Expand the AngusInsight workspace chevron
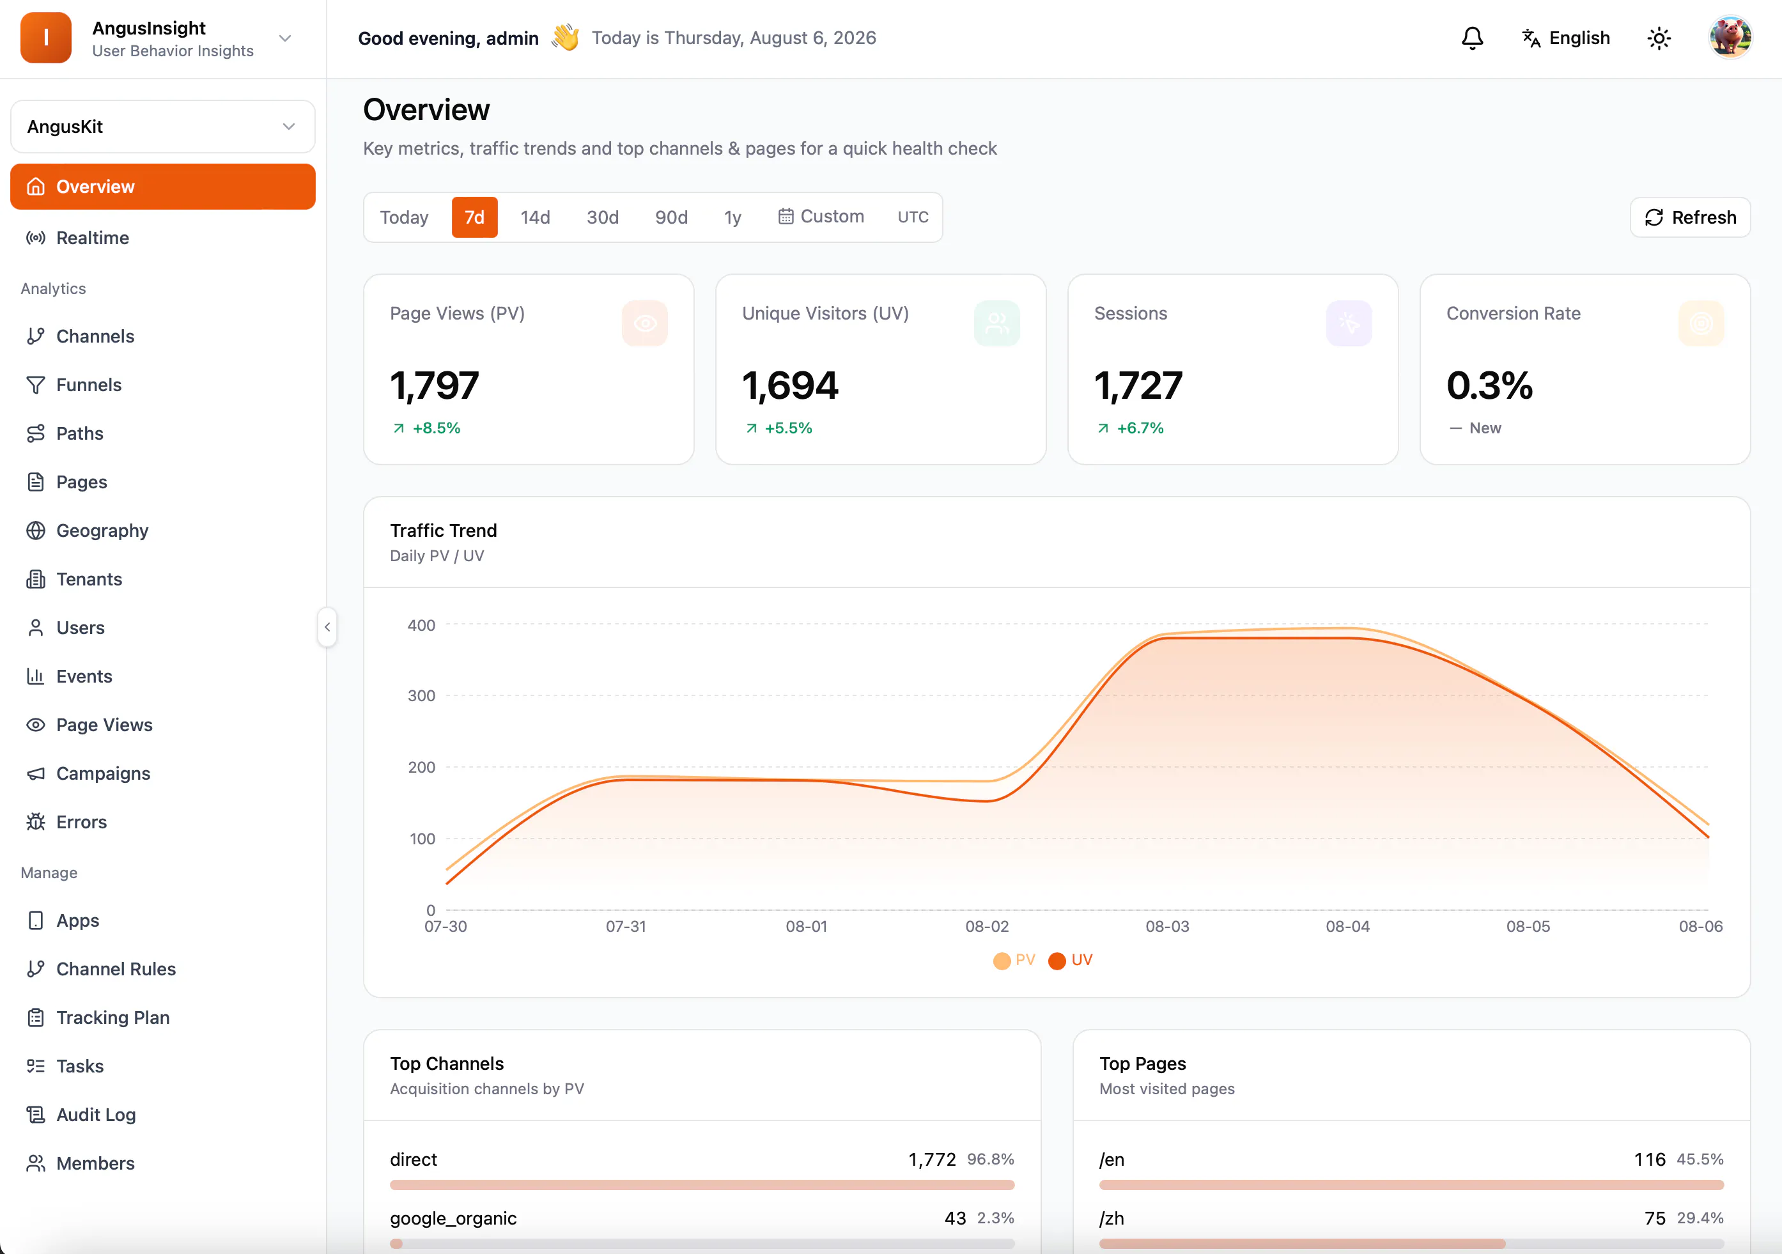 click(x=285, y=38)
